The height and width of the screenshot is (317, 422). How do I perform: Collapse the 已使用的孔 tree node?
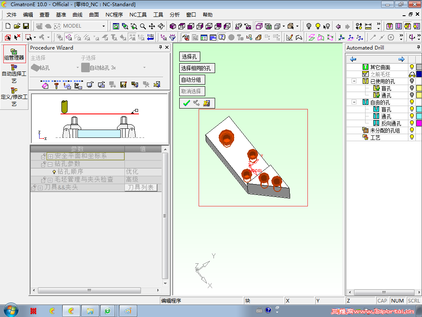coord(354,81)
